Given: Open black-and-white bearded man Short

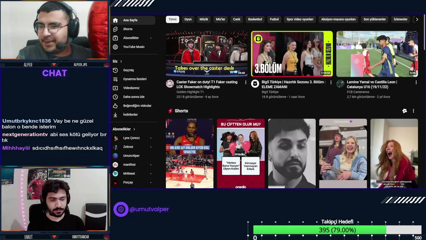Looking at the screenshot, I should pos(292,154).
